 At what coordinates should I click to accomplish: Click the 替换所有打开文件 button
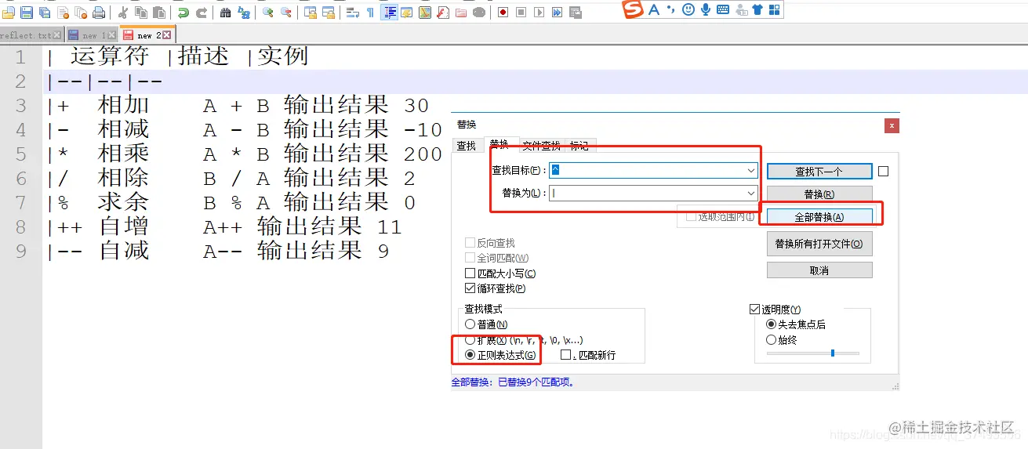click(819, 244)
